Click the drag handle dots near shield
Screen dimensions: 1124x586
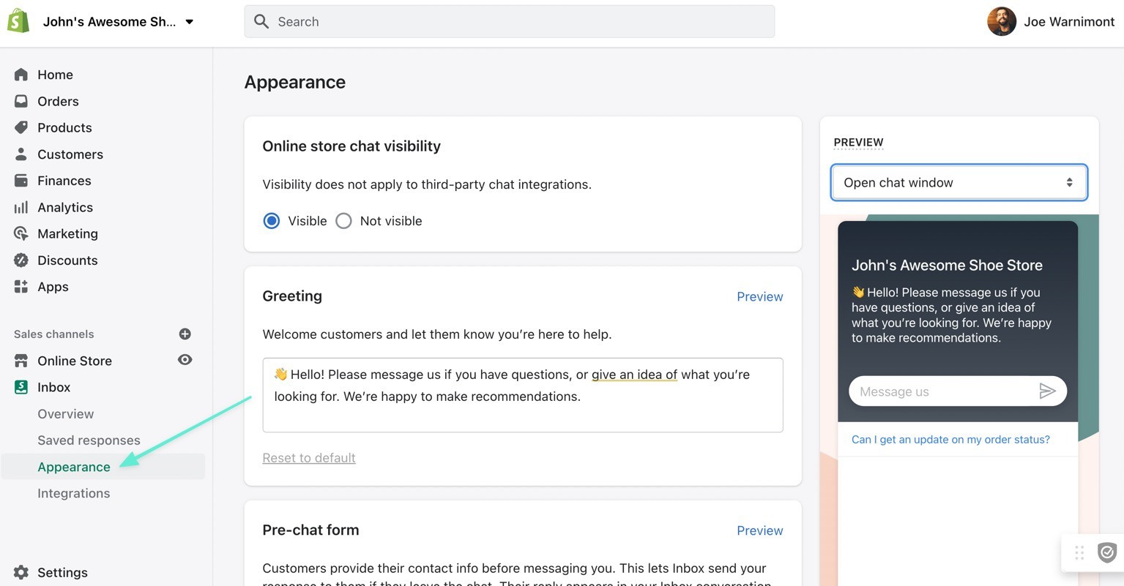[1079, 552]
